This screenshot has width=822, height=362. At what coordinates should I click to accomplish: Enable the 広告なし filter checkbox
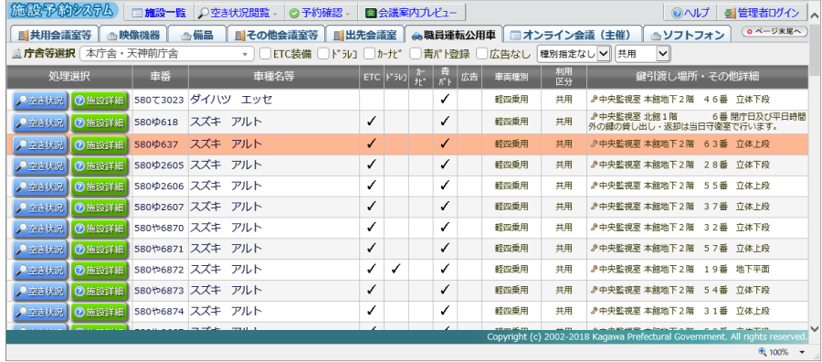point(481,54)
